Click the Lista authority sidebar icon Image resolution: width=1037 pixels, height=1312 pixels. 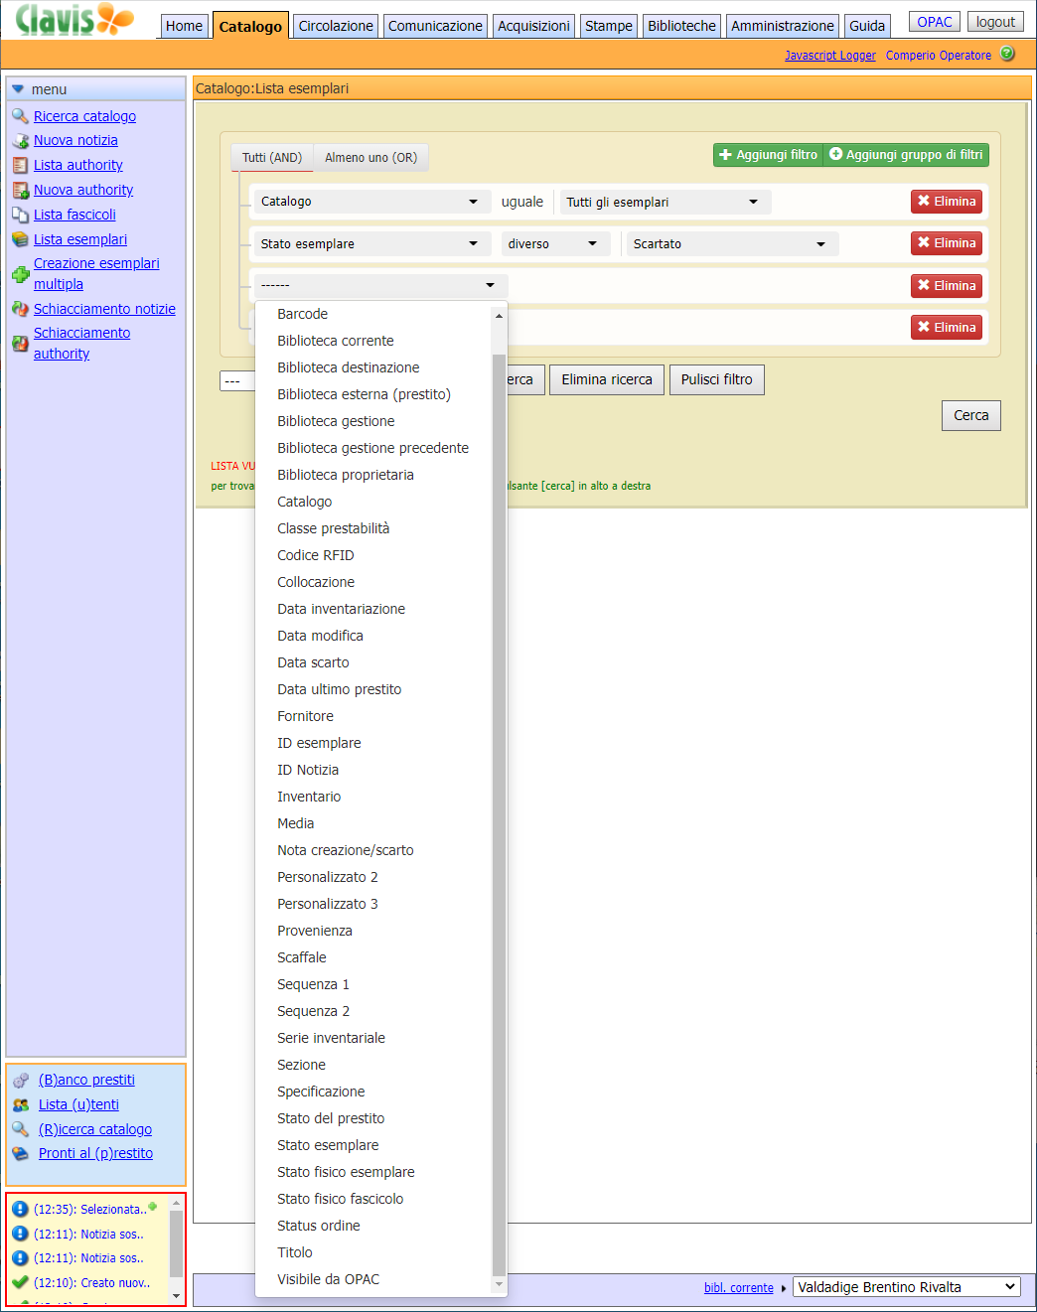[20, 166]
